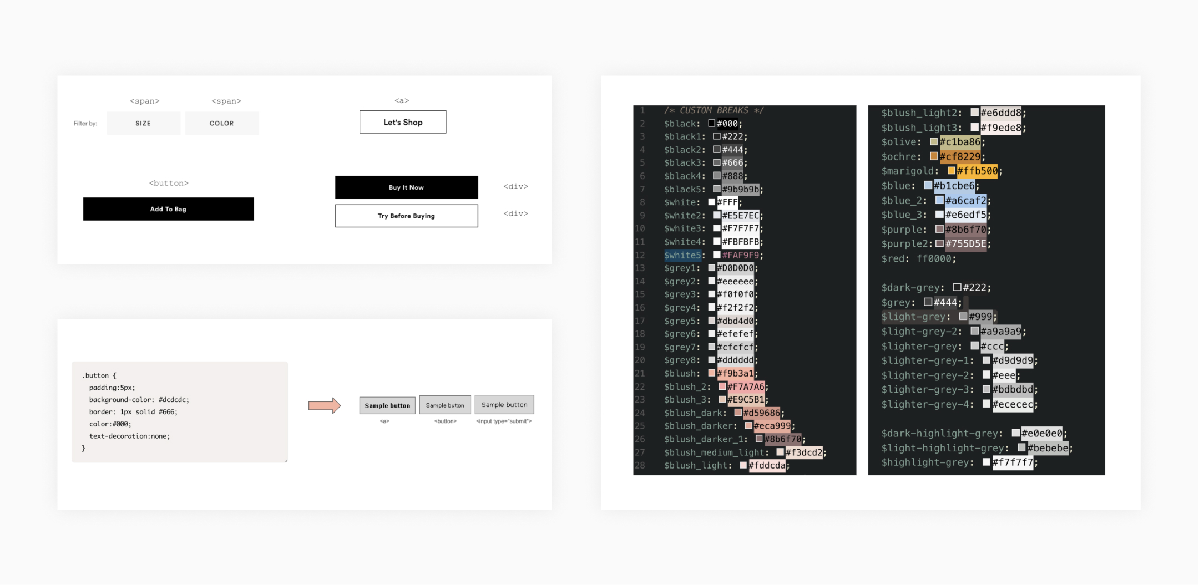Click the $ochre #cf8229 color swatch

point(934,156)
